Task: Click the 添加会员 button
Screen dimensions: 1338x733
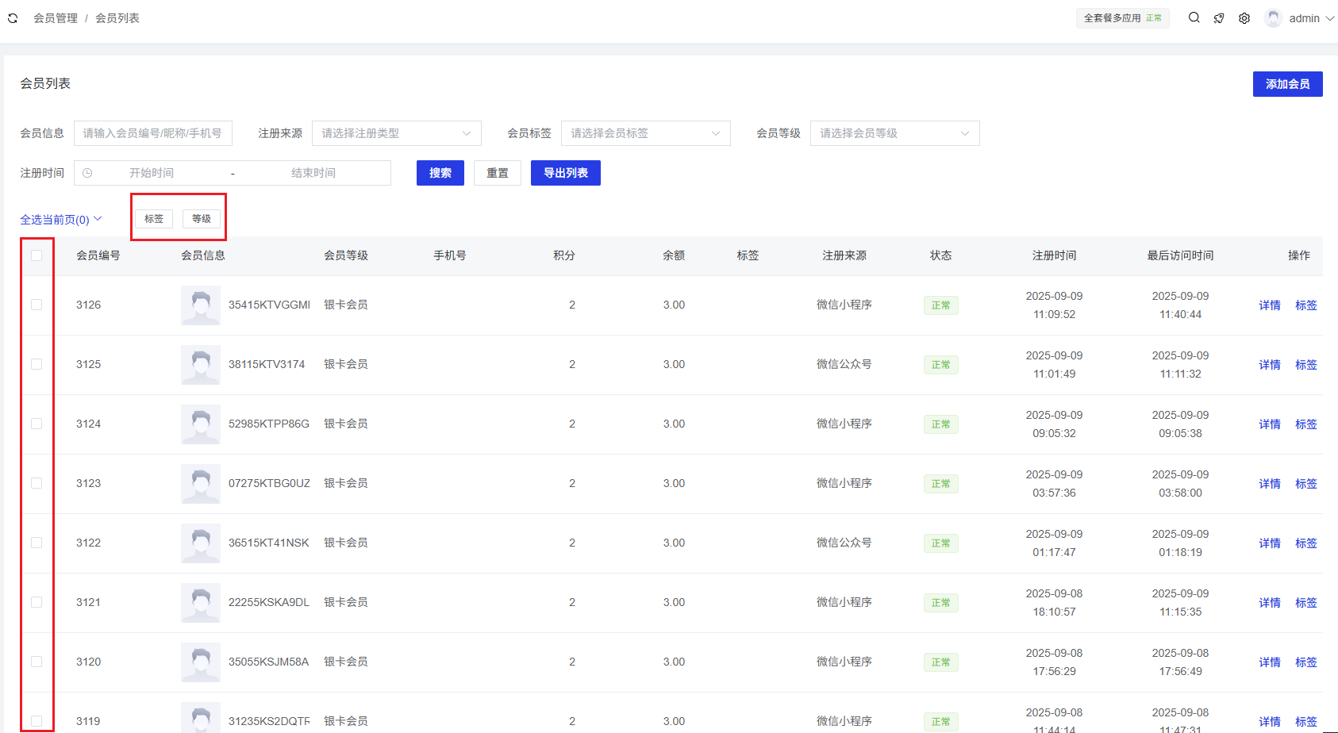Action: [x=1287, y=84]
